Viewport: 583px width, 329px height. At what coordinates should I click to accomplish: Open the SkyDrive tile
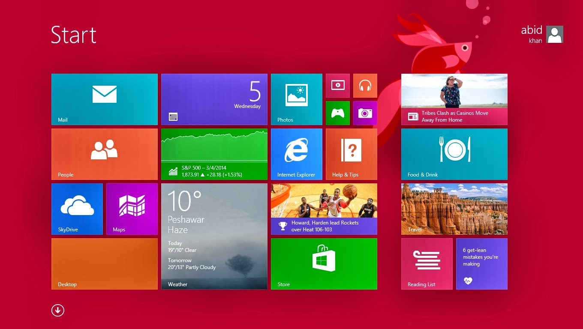click(77, 209)
